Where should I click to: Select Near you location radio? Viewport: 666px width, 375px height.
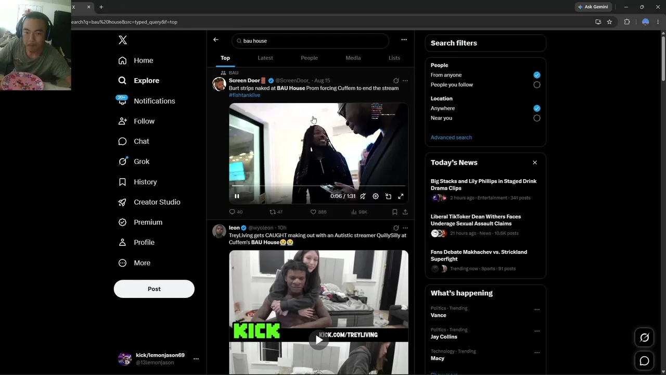[x=537, y=118]
